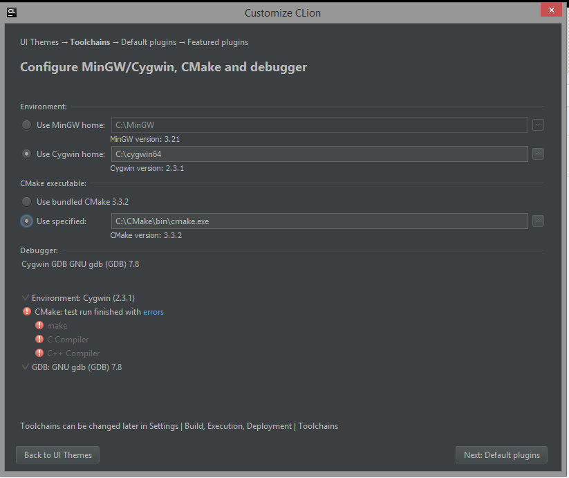Close the Customize CLion dialog
The width and height of the screenshot is (569, 478).
tap(551, 11)
